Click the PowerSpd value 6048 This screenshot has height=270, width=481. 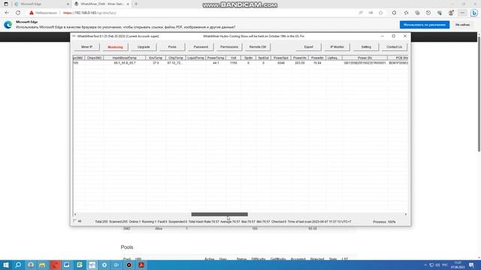click(x=280, y=63)
